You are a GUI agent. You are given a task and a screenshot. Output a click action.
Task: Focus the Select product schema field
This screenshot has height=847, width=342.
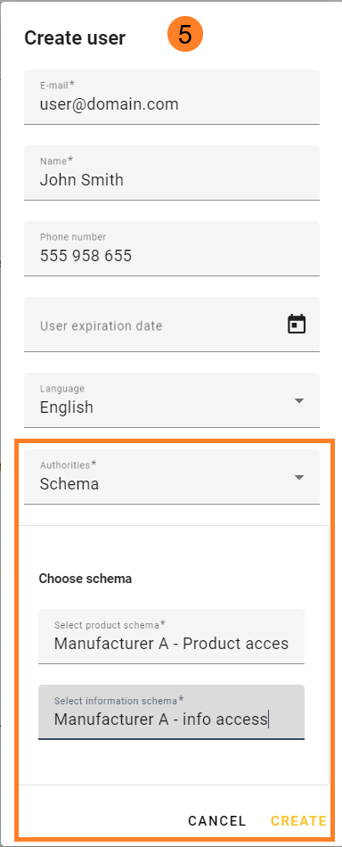172,637
